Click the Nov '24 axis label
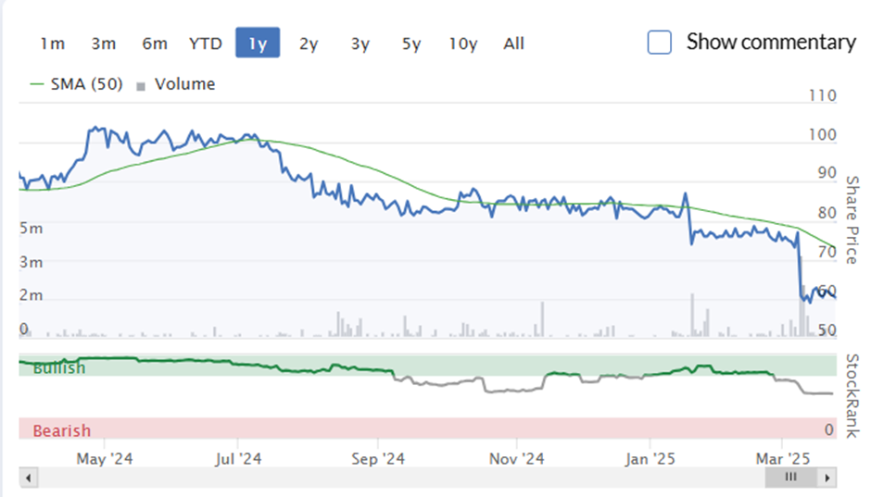Screen dimensions: 871x497 (517, 459)
